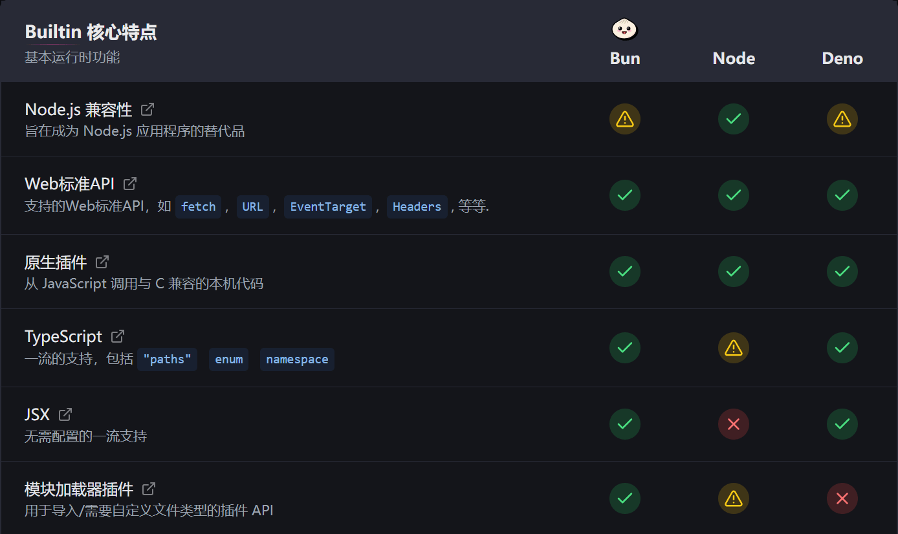
Task: Click the EventTarget code tag
Action: click(x=328, y=207)
